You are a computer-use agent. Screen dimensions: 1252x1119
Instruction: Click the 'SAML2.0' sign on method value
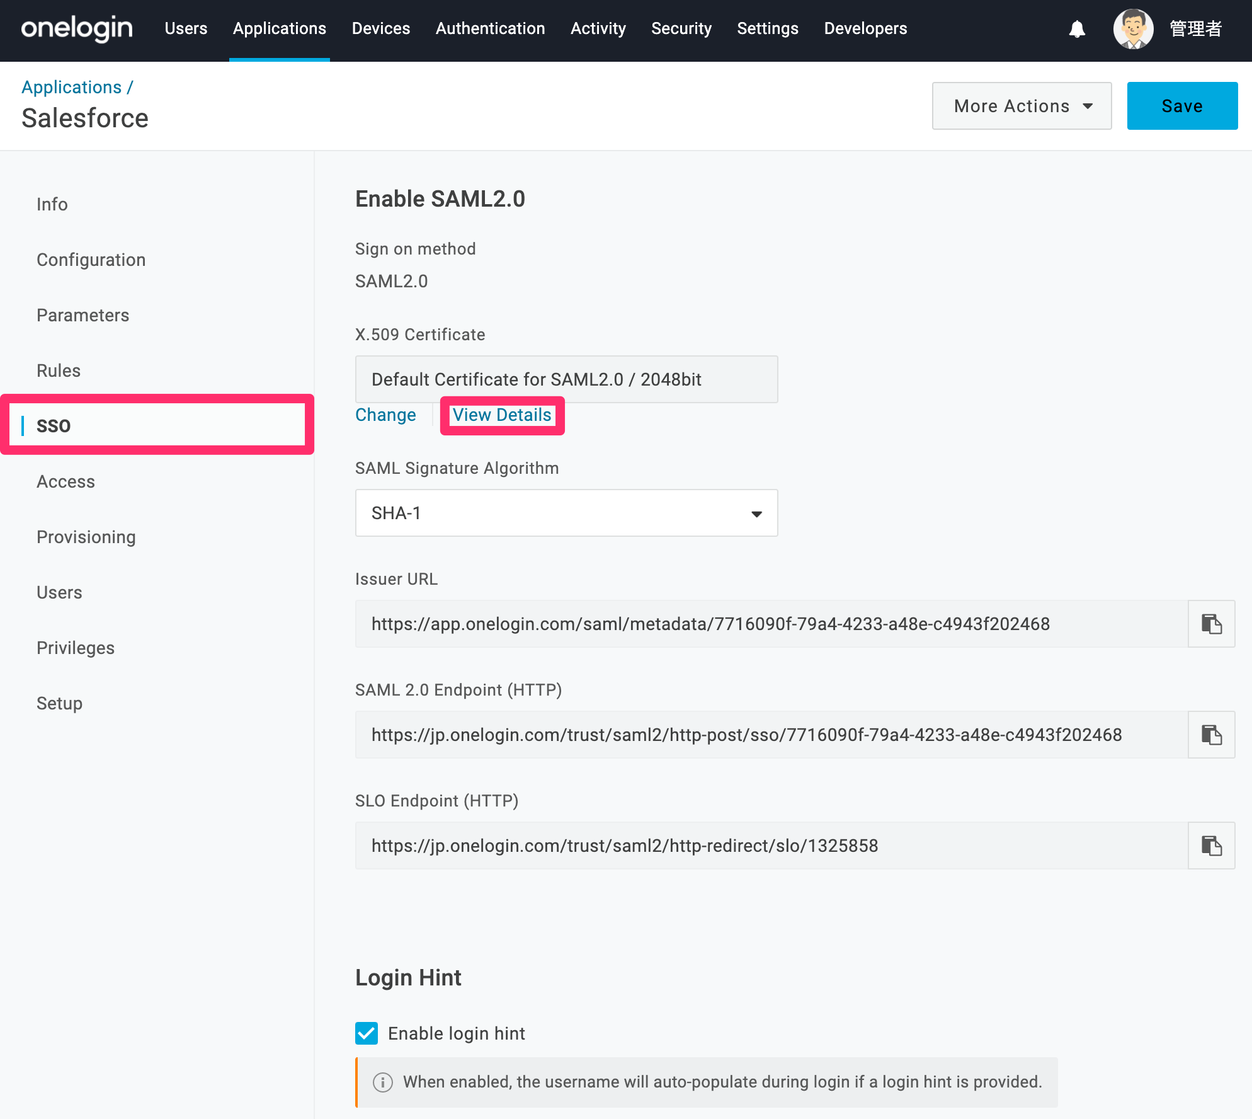[x=391, y=281]
